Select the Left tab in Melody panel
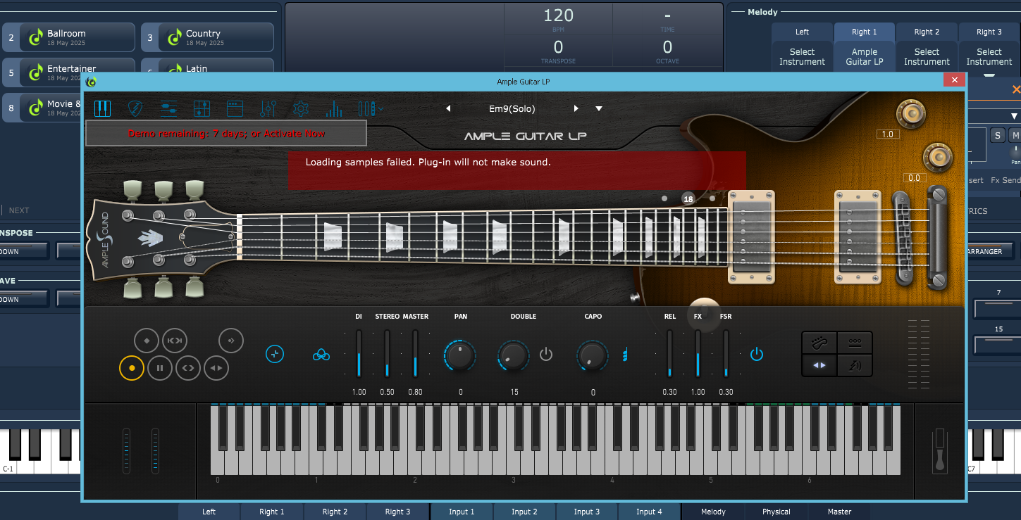Viewport: 1021px width, 520px height. [x=802, y=32]
